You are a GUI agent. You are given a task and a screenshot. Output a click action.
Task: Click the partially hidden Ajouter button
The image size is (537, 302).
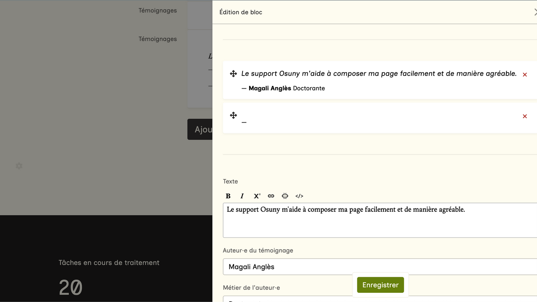click(200, 129)
